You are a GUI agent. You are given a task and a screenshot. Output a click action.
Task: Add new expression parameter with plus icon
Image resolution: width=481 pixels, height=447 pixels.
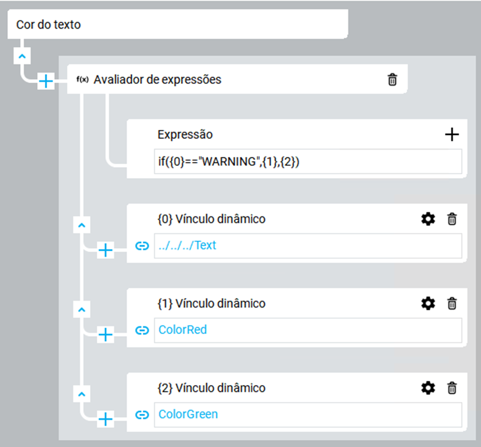[x=452, y=134]
